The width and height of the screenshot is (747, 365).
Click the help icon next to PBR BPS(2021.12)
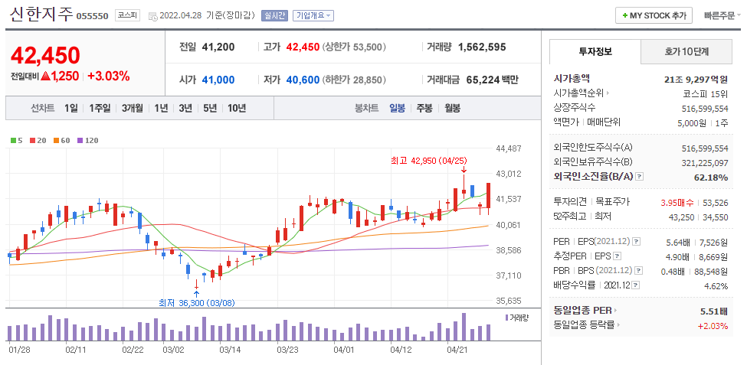[639, 270]
